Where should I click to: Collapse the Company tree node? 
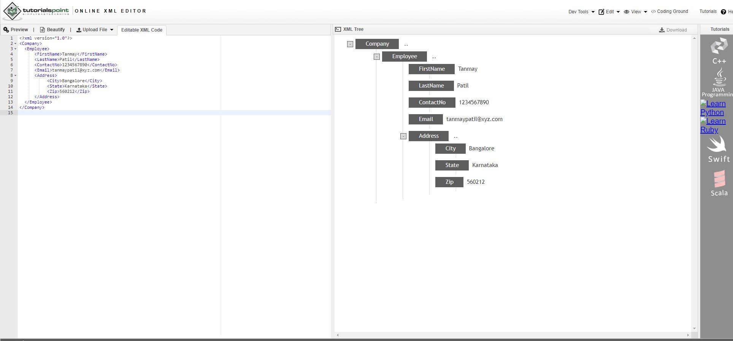pyautogui.click(x=350, y=44)
